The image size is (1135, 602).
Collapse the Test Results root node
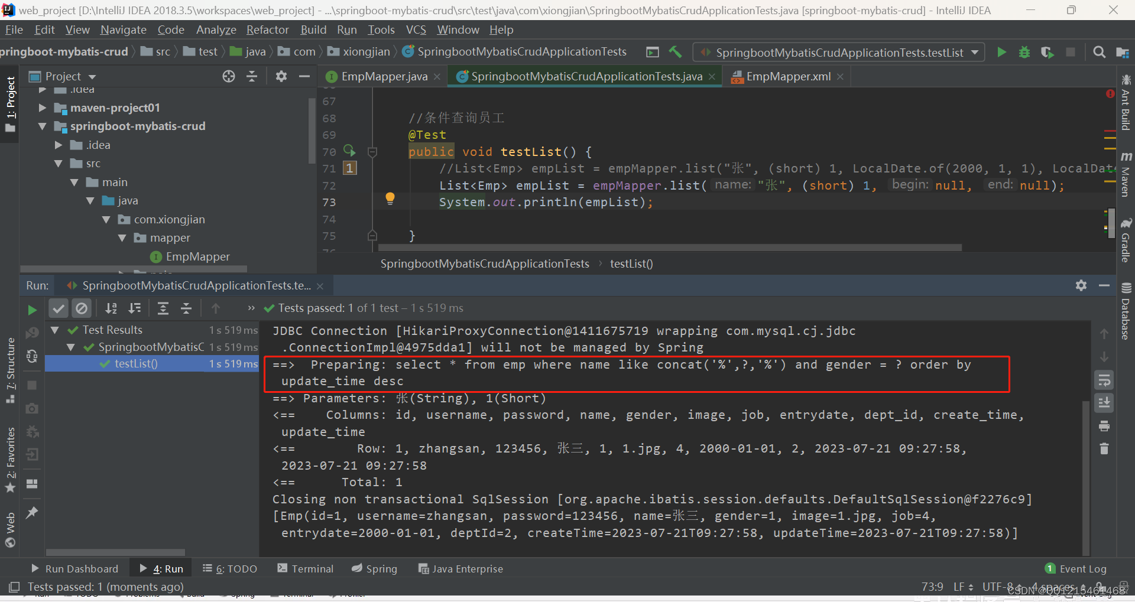(x=55, y=330)
